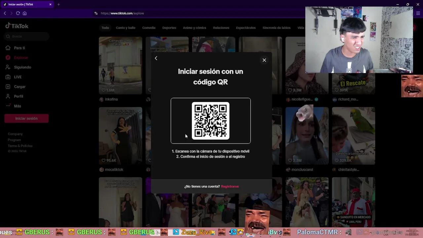Click the site settings icon beside URL

(96, 13)
